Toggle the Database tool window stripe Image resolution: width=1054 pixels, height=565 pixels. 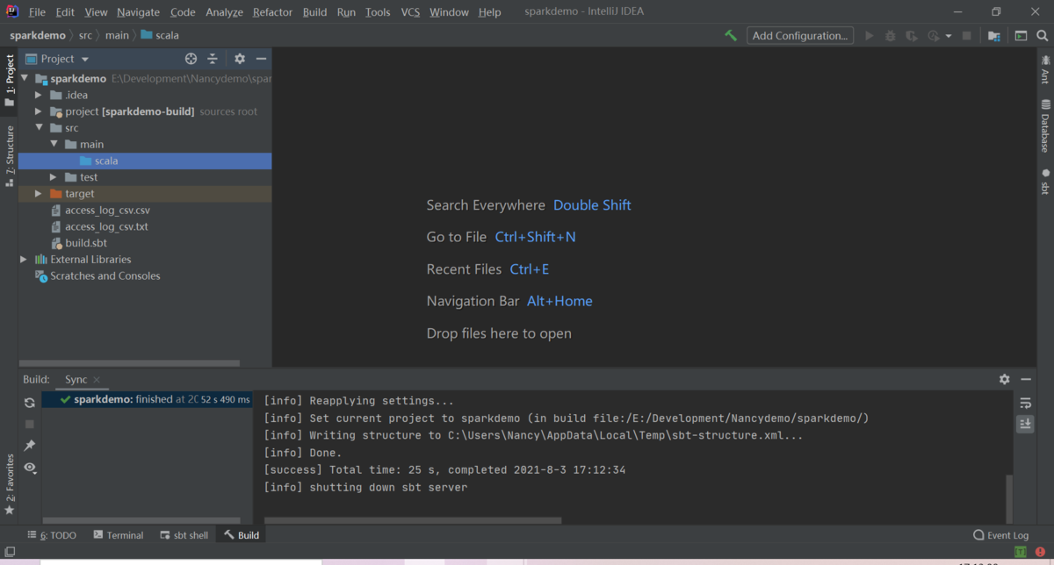(x=1045, y=125)
